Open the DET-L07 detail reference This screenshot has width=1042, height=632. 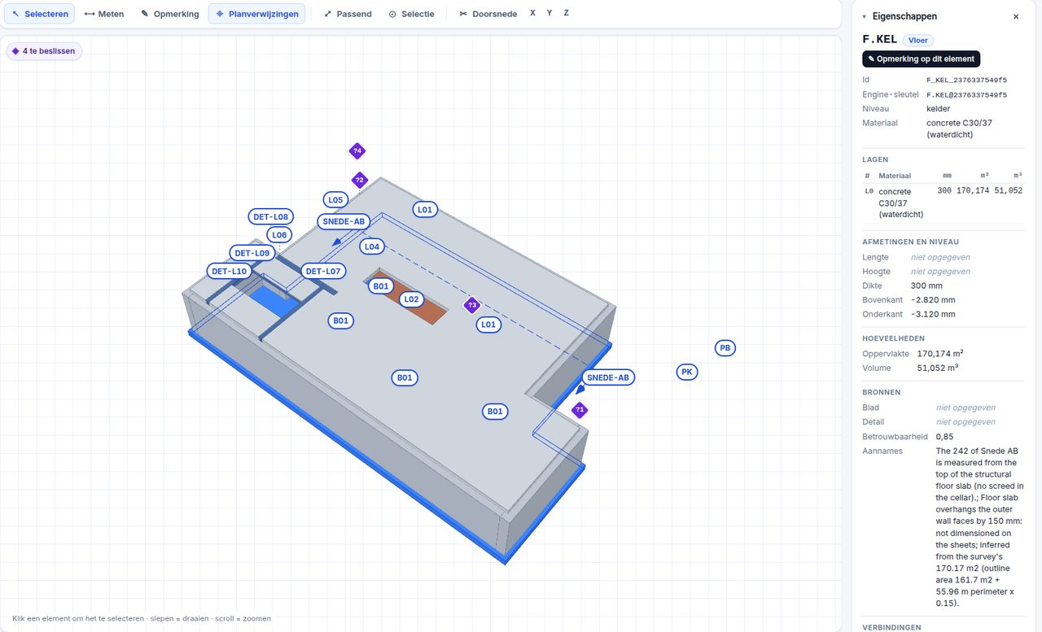tap(323, 272)
